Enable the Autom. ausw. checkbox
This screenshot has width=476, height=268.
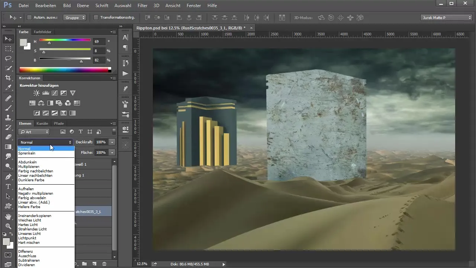[29, 17]
